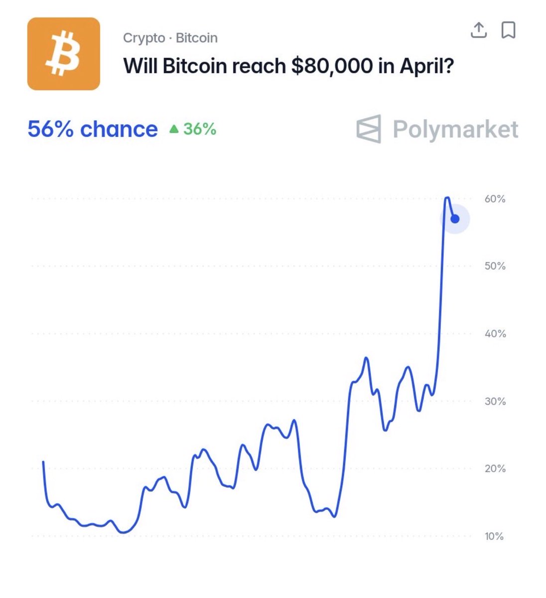Open the Crypto category link
The width and height of the screenshot is (546, 598).
tap(144, 38)
